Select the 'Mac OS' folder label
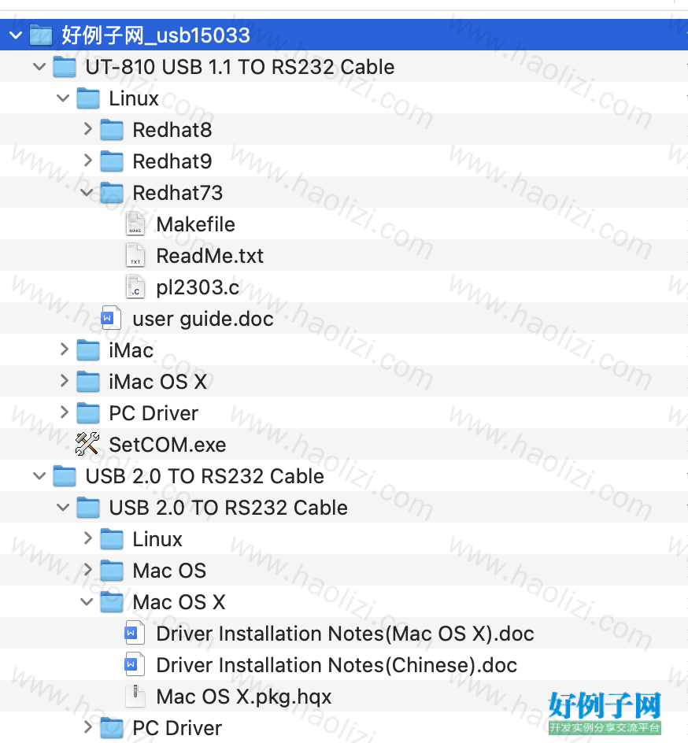The image size is (688, 743). coord(169,571)
